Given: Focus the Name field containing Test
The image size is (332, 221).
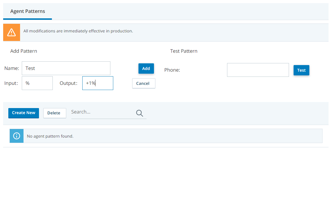Looking at the screenshot, I should pos(66,68).
